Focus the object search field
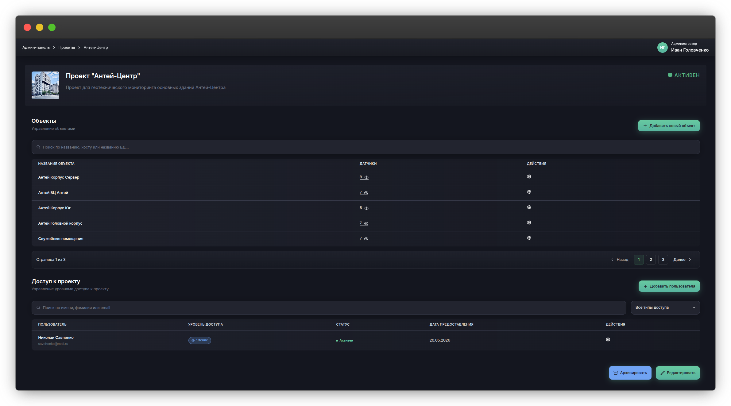731x406 pixels. coord(366,147)
